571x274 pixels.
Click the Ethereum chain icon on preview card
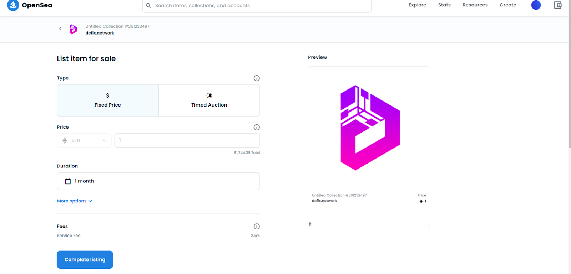[310, 224]
